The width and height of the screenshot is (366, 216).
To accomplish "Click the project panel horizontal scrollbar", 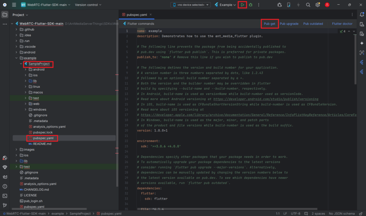I will 49,209.
